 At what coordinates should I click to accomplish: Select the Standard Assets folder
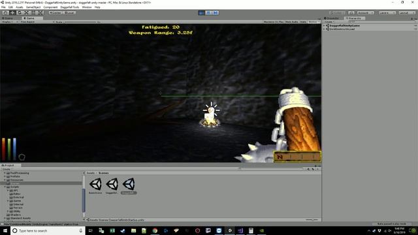tap(20, 218)
